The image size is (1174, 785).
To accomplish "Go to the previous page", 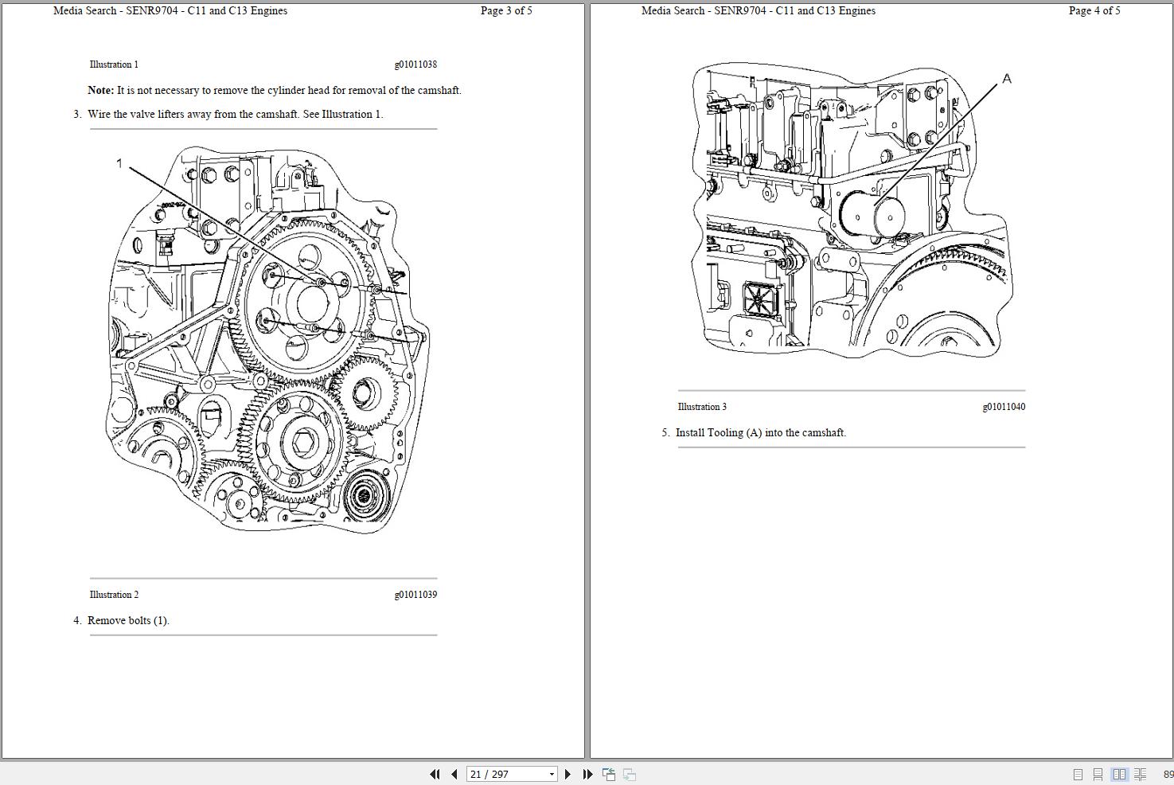I will pyautogui.click(x=454, y=773).
